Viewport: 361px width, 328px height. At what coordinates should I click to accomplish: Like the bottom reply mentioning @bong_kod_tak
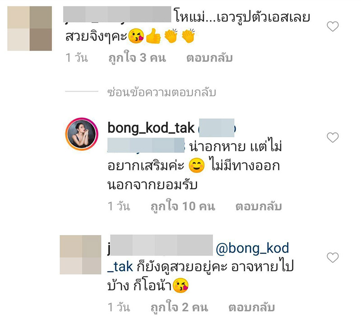(x=333, y=258)
